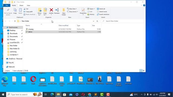The width and height of the screenshot is (173, 97).
Task: Switch to large icons view layout
Action: (144, 71)
